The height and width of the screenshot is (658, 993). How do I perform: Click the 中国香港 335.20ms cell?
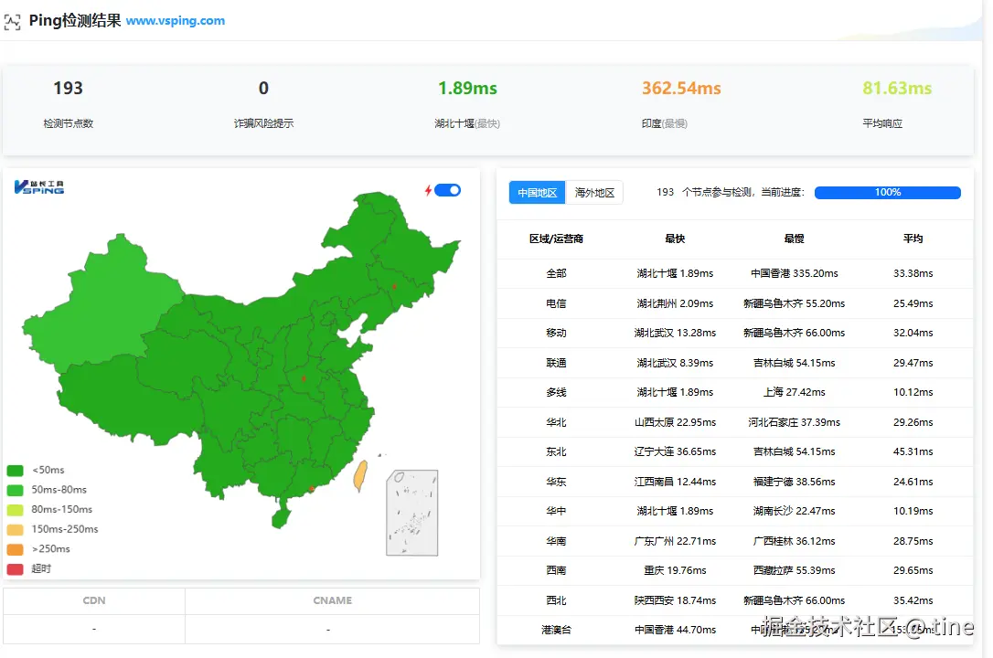pos(795,273)
